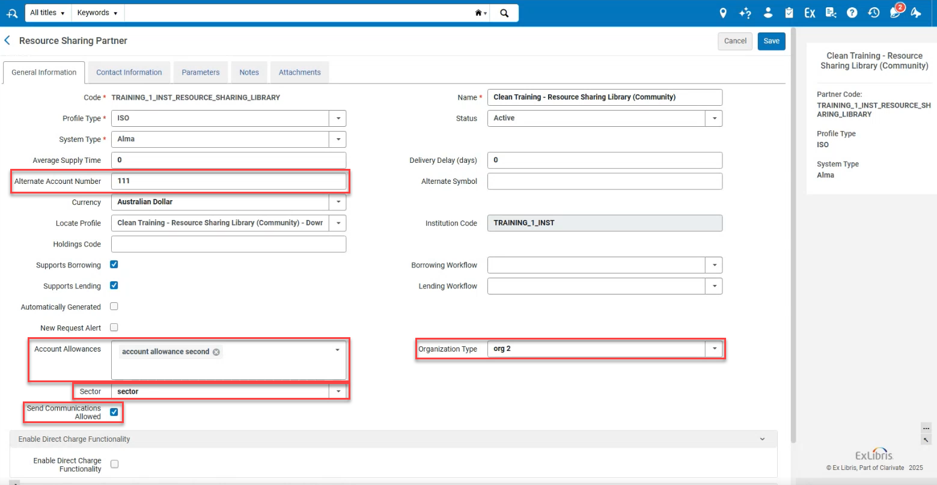The width and height of the screenshot is (937, 485).
Task: Open the Parameters tab
Action: point(201,72)
